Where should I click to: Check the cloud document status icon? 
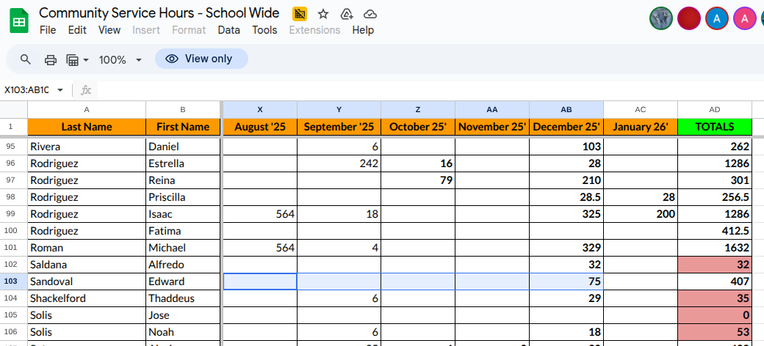(x=370, y=14)
